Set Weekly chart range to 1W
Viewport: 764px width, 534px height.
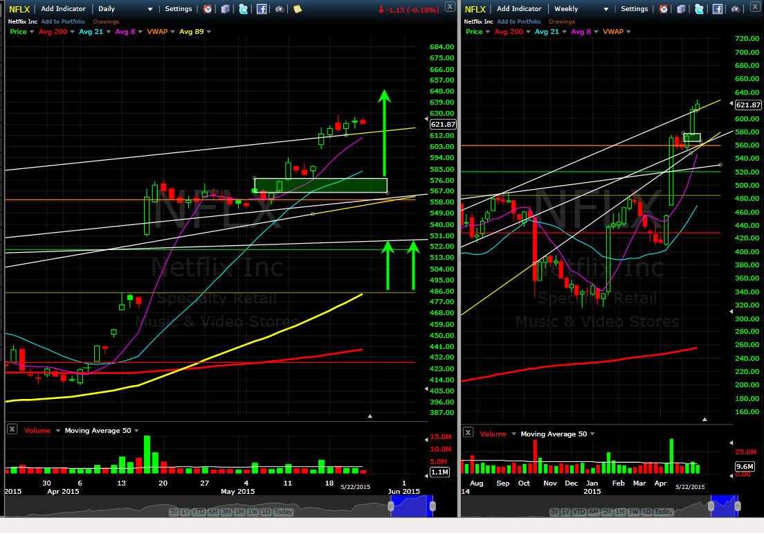(x=633, y=512)
